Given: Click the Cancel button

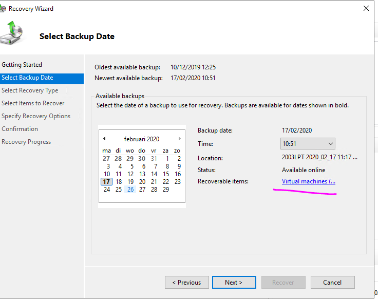Looking at the screenshot, I should point(332,283).
